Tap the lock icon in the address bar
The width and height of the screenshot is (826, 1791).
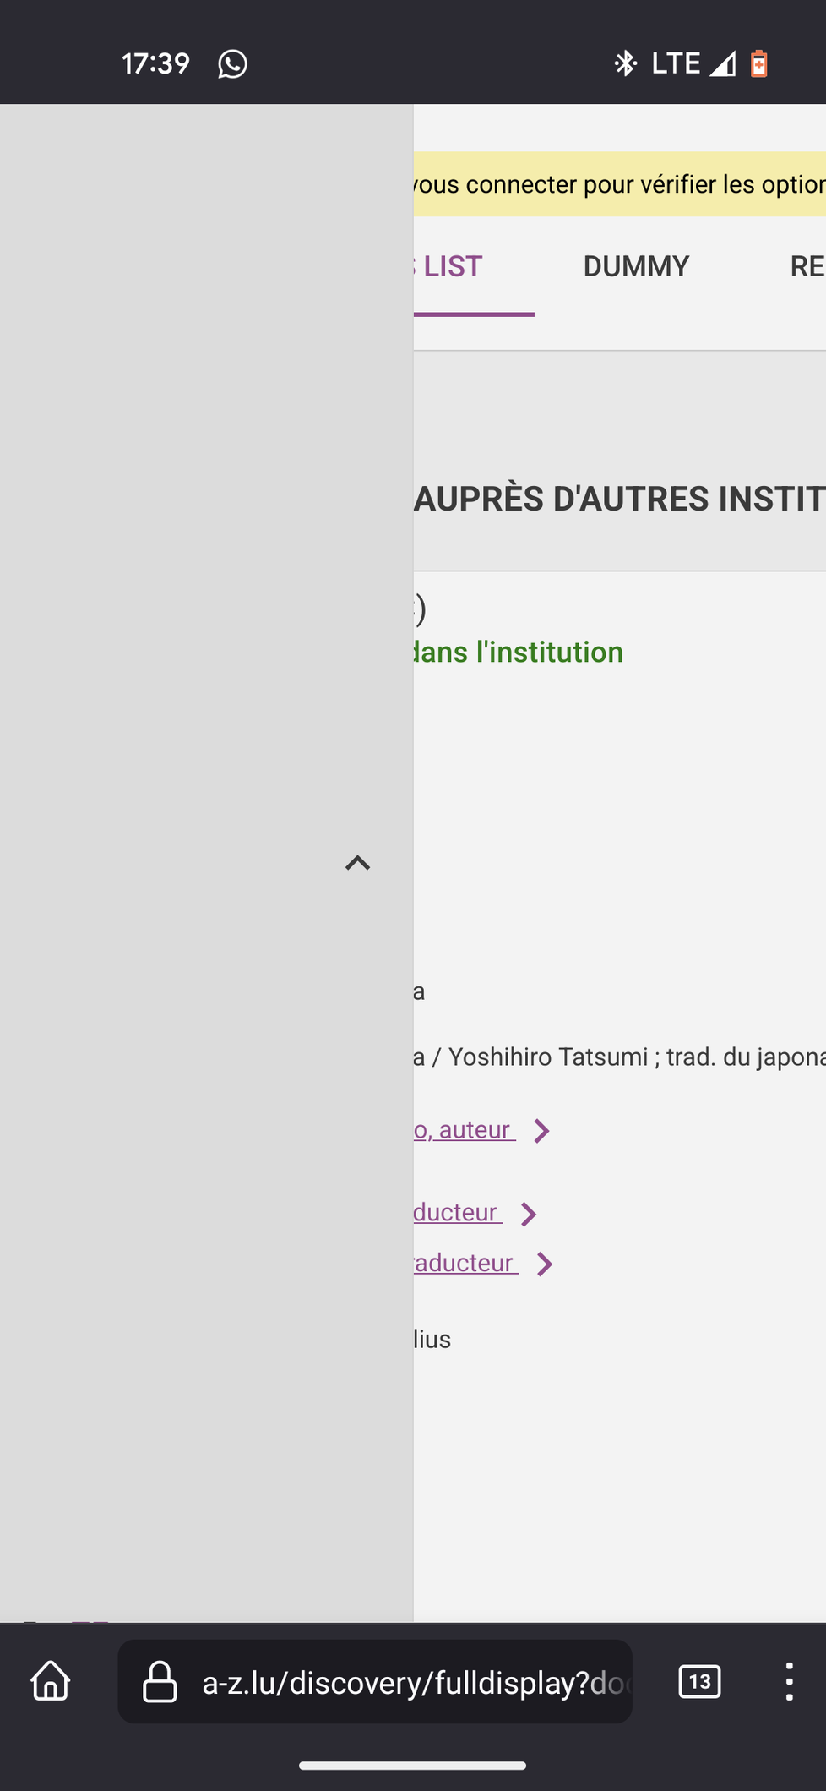[160, 1681]
